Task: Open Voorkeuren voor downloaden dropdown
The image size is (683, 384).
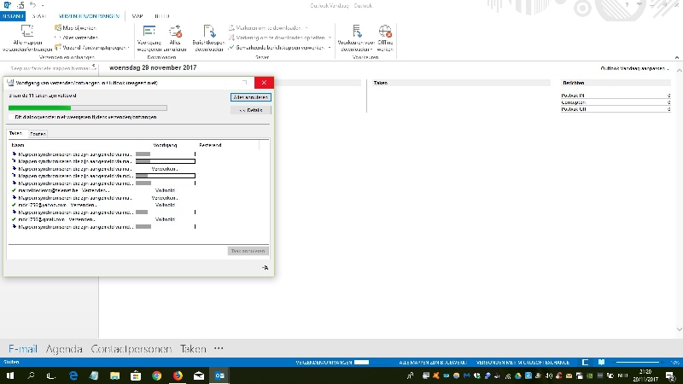Action: [x=356, y=38]
